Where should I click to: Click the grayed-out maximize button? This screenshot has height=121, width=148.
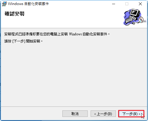pyautogui.click(x=127, y=4)
